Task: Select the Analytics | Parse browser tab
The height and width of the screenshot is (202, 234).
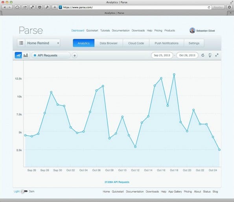Action: [114, 13]
